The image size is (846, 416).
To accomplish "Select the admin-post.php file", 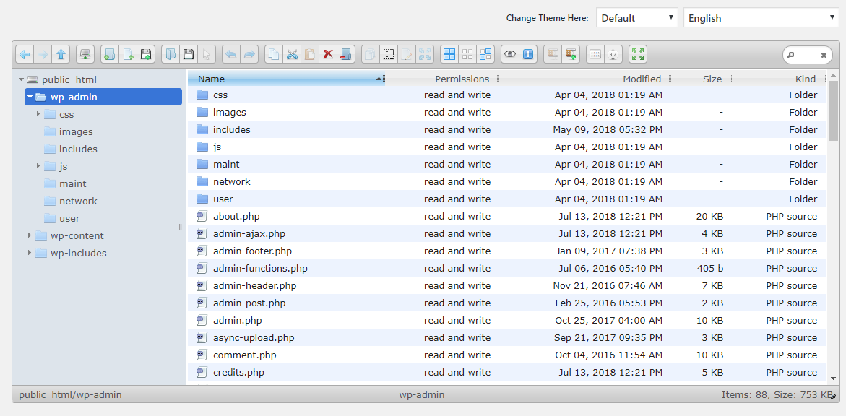I will (506, 303).
